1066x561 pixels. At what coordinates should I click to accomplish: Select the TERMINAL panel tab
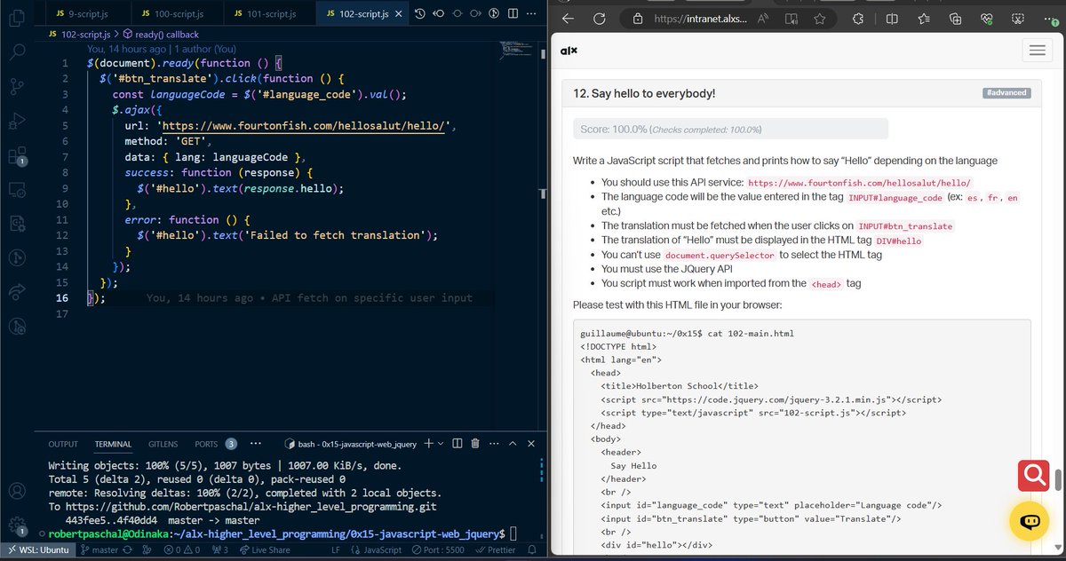point(113,444)
